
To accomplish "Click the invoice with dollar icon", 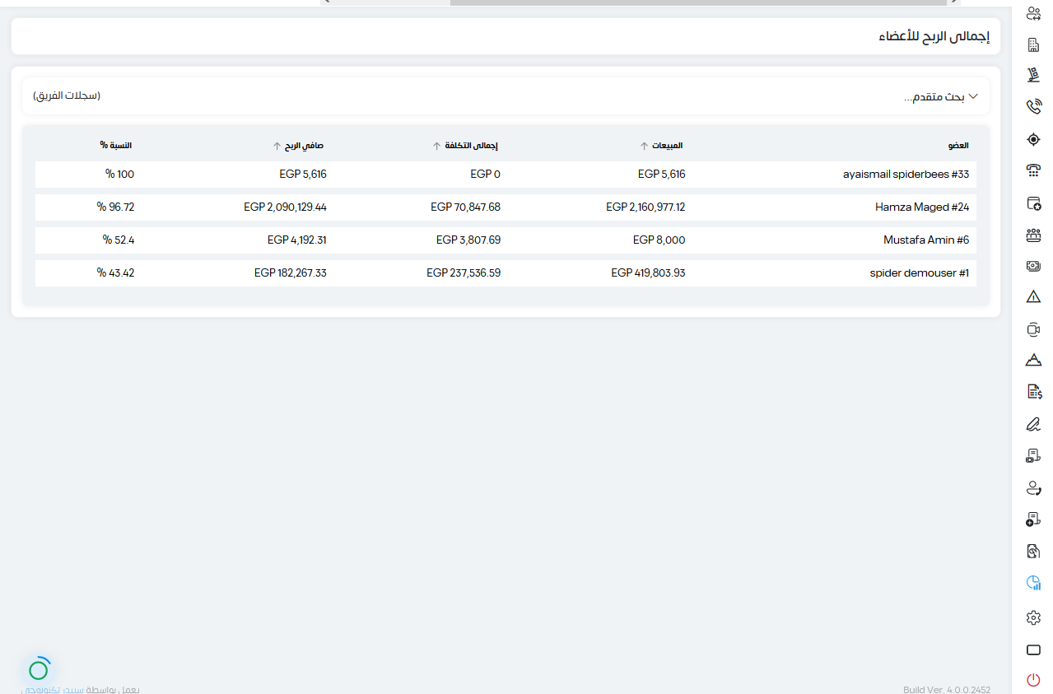I will click(x=1033, y=392).
